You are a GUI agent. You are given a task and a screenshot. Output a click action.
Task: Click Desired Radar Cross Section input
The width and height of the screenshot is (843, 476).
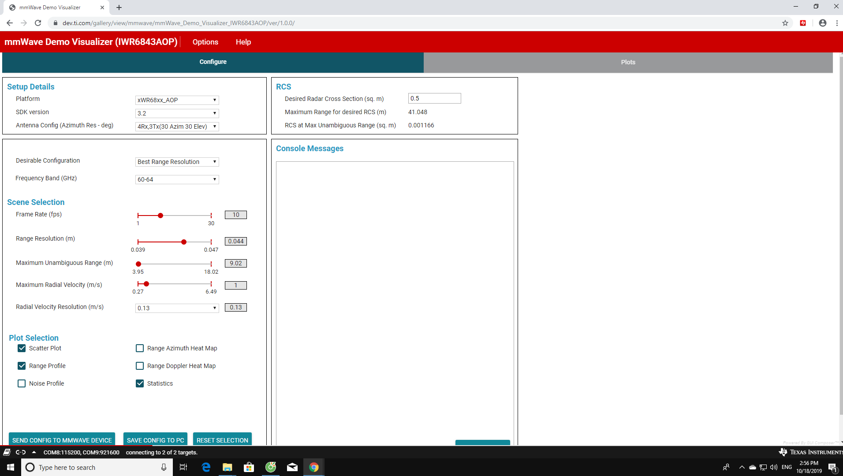pos(434,98)
